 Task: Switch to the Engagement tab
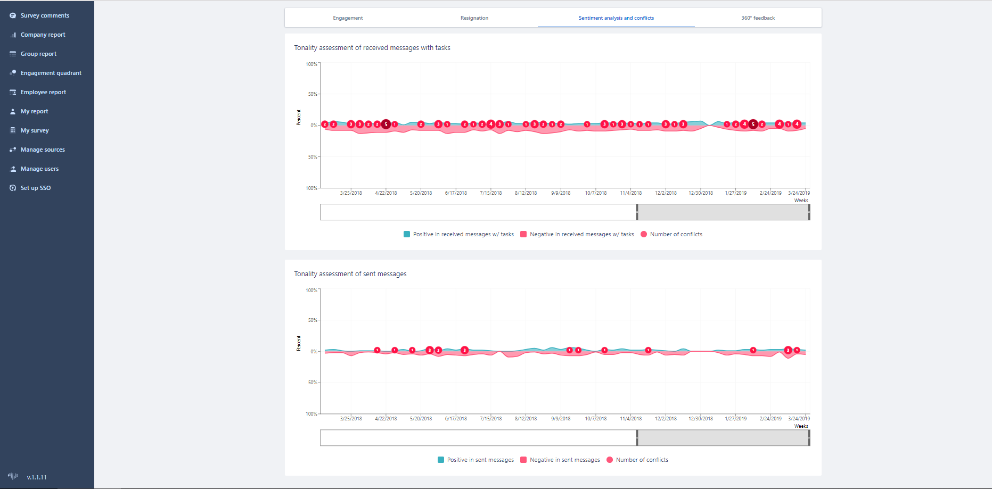click(x=348, y=18)
